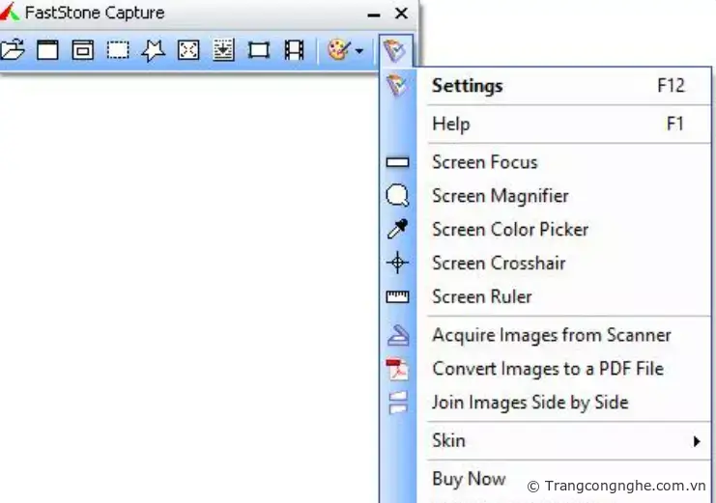Click the open file folder icon
The image size is (716, 503).
pyautogui.click(x=13, y=49)
